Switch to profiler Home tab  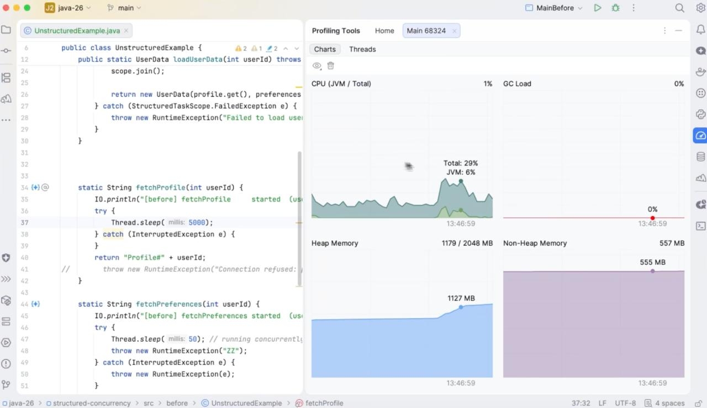[x=384, y=31]
